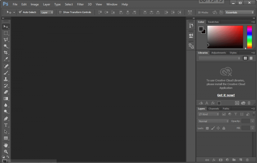
Task: Collapse the right panels with double arrows
Action: pyautogui.click(x=254, y=18)
